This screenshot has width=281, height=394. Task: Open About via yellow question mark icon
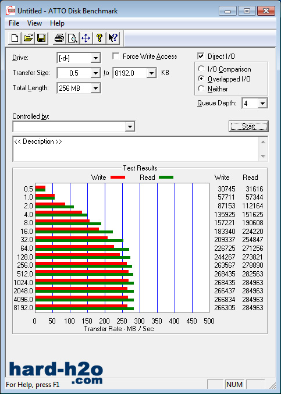point(99,38)
